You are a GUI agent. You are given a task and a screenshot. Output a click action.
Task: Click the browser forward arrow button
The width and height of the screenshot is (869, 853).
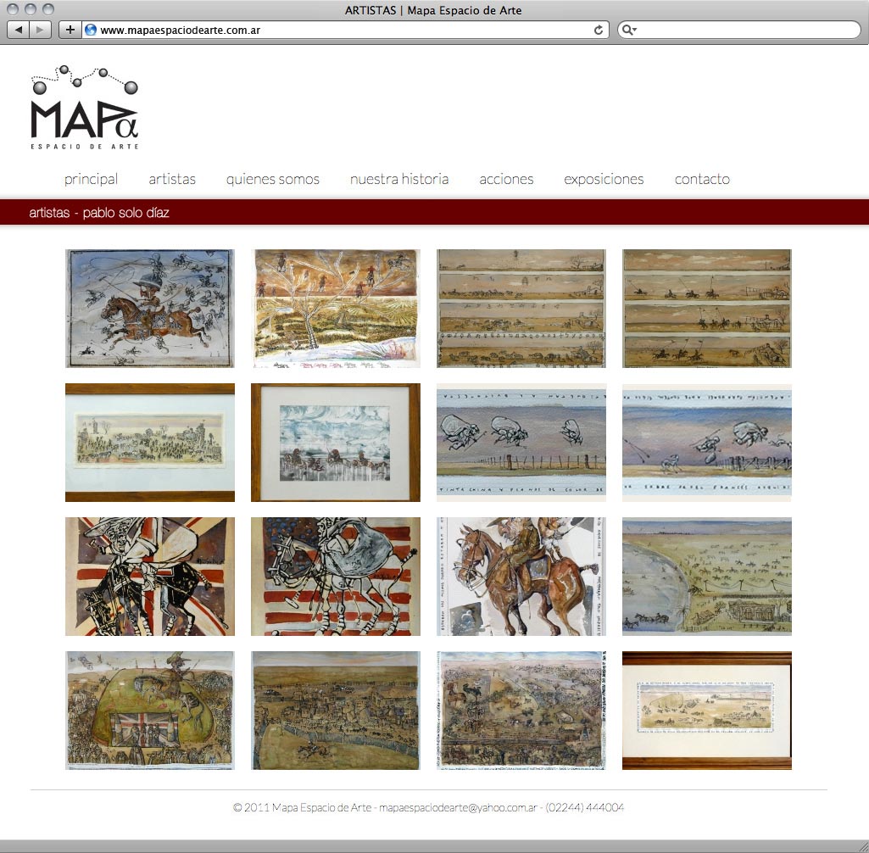point(41,30)
